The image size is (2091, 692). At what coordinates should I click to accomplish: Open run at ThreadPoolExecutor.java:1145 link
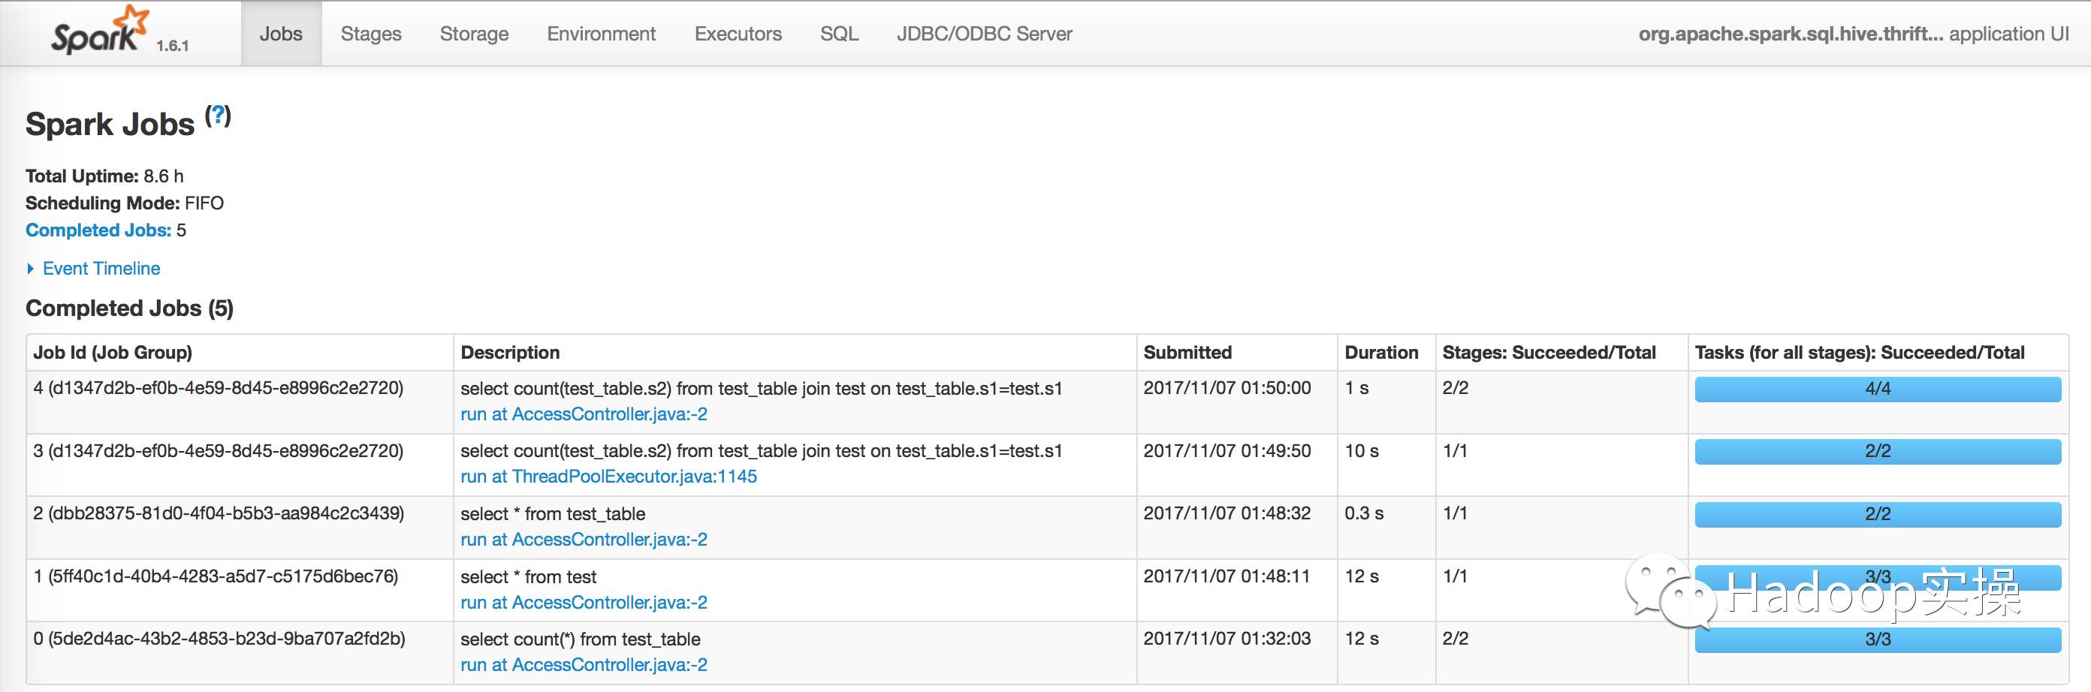(x=609, y=476)
